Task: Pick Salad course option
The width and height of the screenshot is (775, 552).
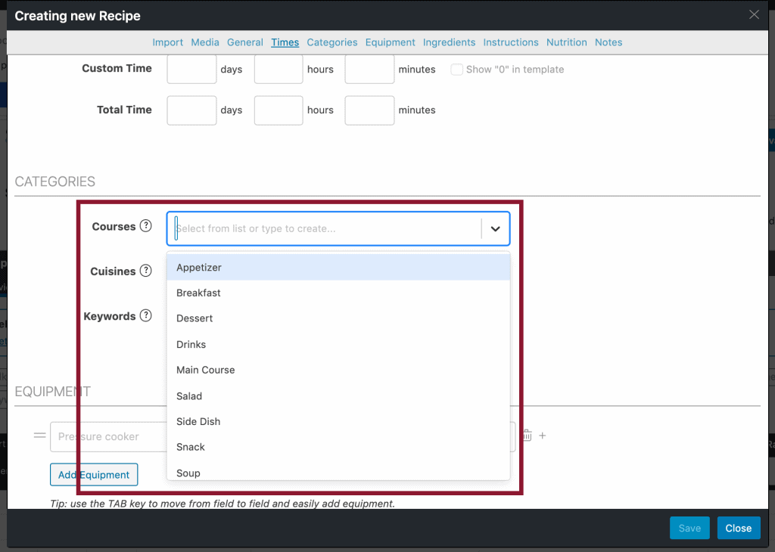Action: point(338,396)
